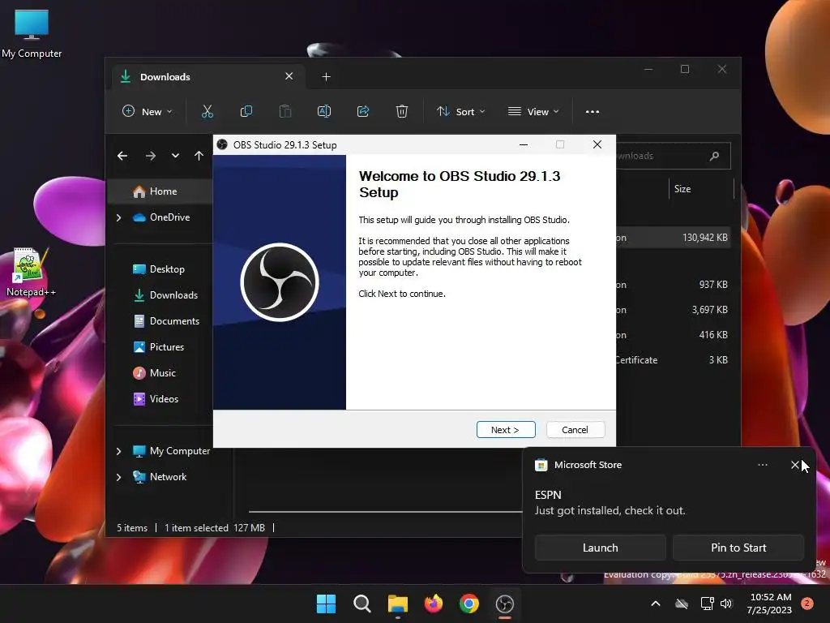Screen dimensions: 830x623
Task: Click Cancel in OBS Setup
Action: tap(575, 430)
